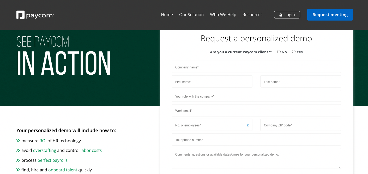This screenshot has width=368, height=174.
Task: Open the Resources dropdown menu
Action: [252, 15]
